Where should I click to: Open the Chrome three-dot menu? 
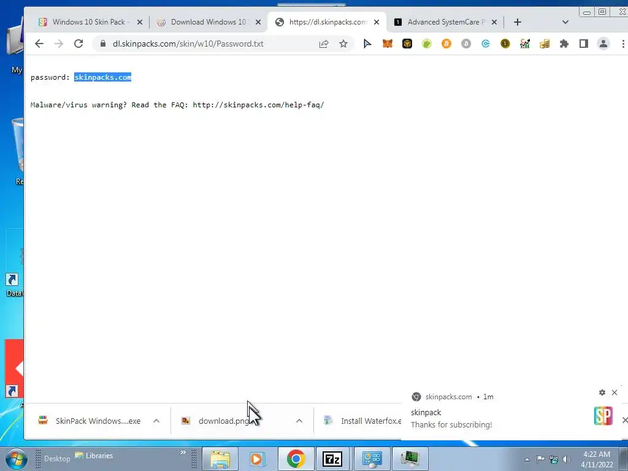click(623, 44)
